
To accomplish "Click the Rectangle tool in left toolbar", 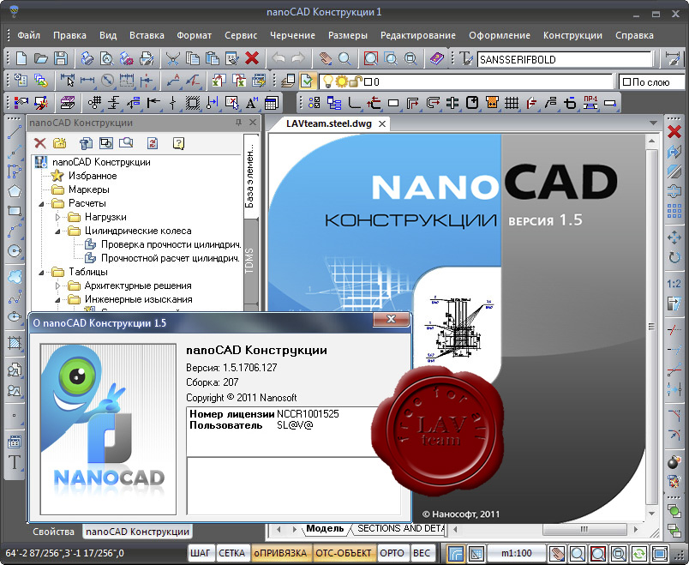I will pos(15,211).
